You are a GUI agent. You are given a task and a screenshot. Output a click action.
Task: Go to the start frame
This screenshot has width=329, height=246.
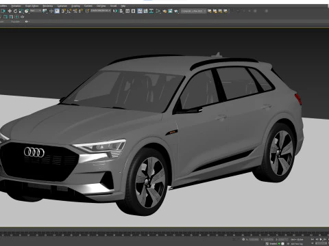point(313,239)
